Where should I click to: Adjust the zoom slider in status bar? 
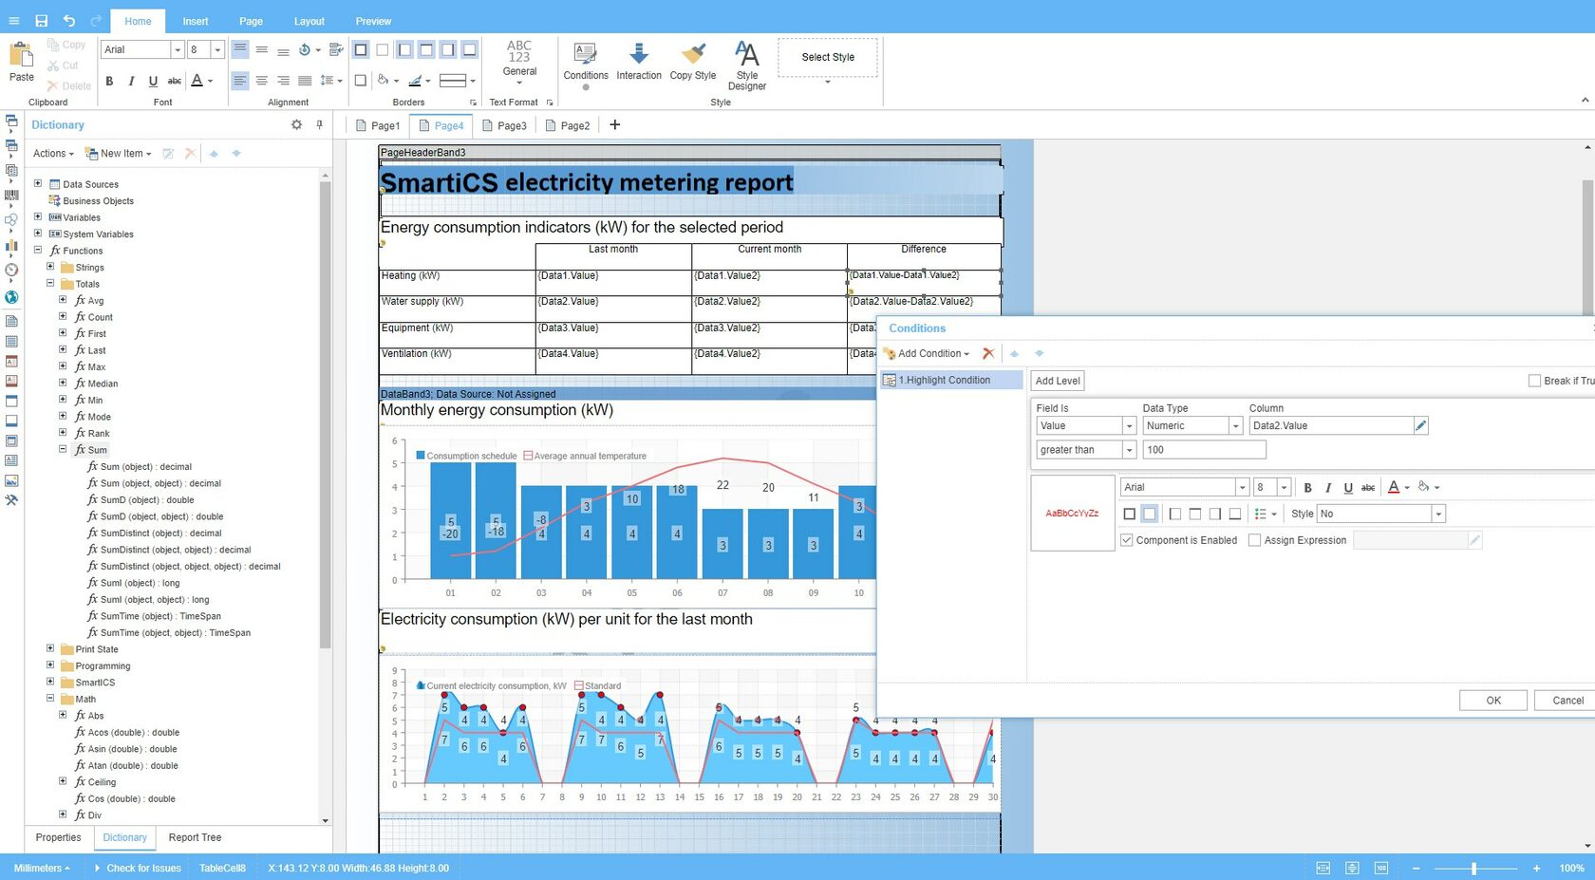1474,868
